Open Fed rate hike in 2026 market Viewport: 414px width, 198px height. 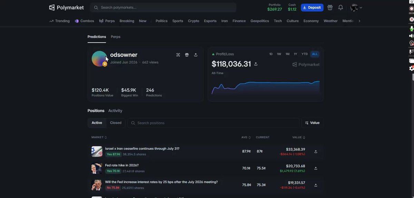click(122, 165)
